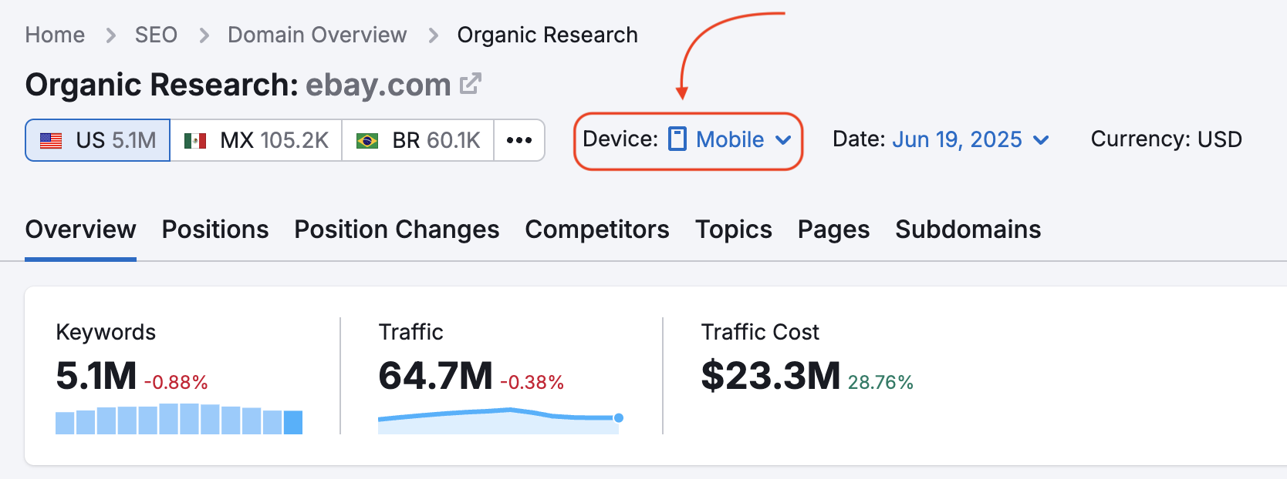Click the breadcrumb chevron after Home

[111, 35]
